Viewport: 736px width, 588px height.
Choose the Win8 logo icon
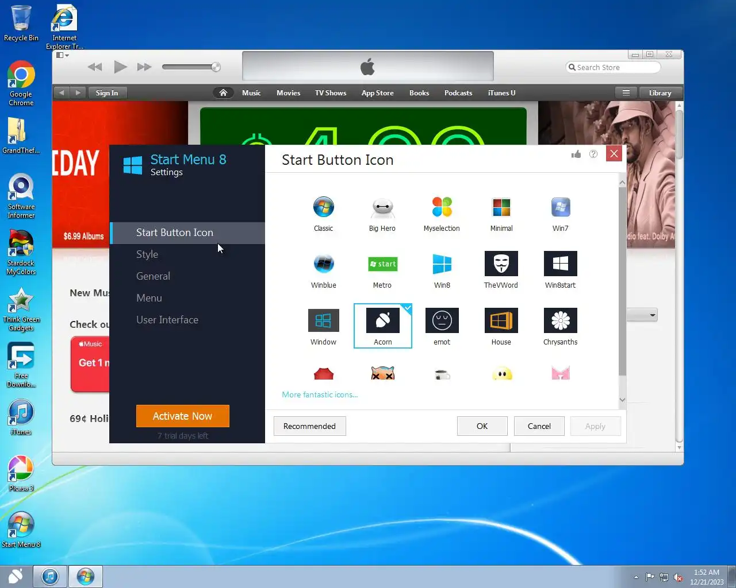[442, 270]
